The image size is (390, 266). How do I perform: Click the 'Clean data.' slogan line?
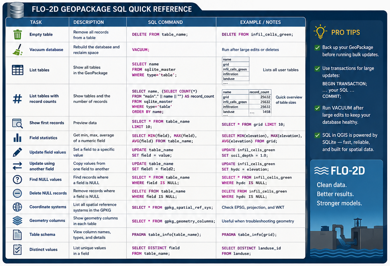[x=331, y=185]
